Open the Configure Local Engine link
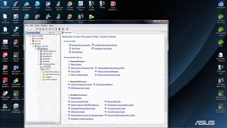The image size is (227, 128). pos(103,48)
